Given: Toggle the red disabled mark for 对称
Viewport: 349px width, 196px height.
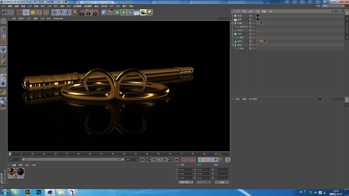Looking at the screenshot, I should pos(254,34).
